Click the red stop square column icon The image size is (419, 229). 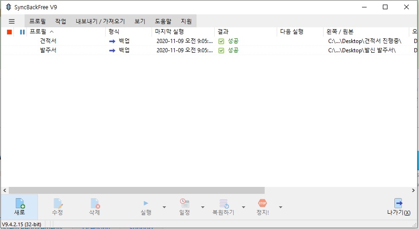tap(9, 32)
